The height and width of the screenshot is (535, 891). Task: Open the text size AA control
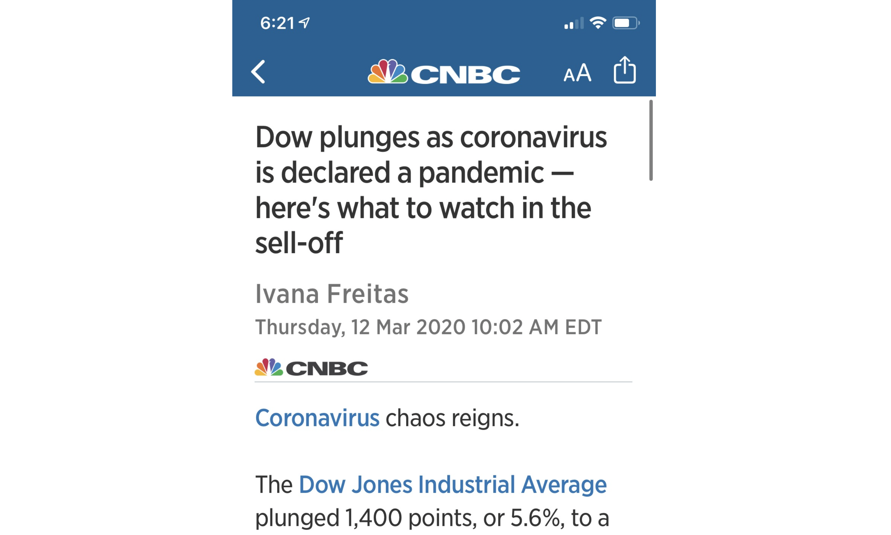577,72
